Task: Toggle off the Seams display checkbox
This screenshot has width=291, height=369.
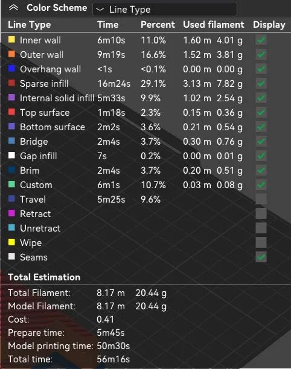Action: pos(261,257)
